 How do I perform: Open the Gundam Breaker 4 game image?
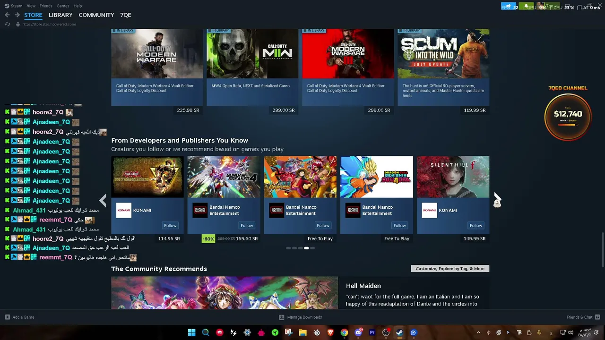click(224, 177)
